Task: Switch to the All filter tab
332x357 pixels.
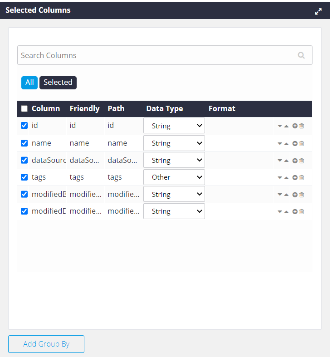Action: coord(29,83)
